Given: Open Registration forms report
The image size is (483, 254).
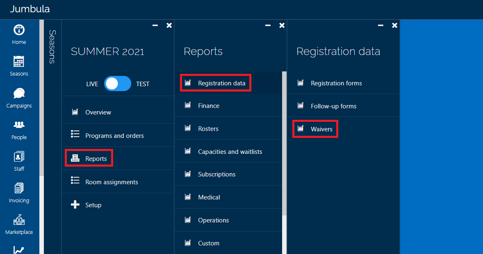Looking at the screenshot, I should pyautogui.click(x=343, y=83).
